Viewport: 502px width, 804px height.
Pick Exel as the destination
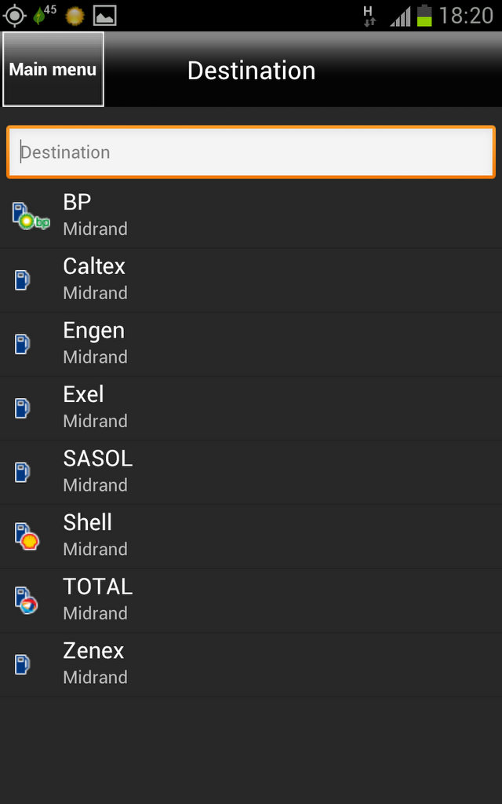click(251, 408)
